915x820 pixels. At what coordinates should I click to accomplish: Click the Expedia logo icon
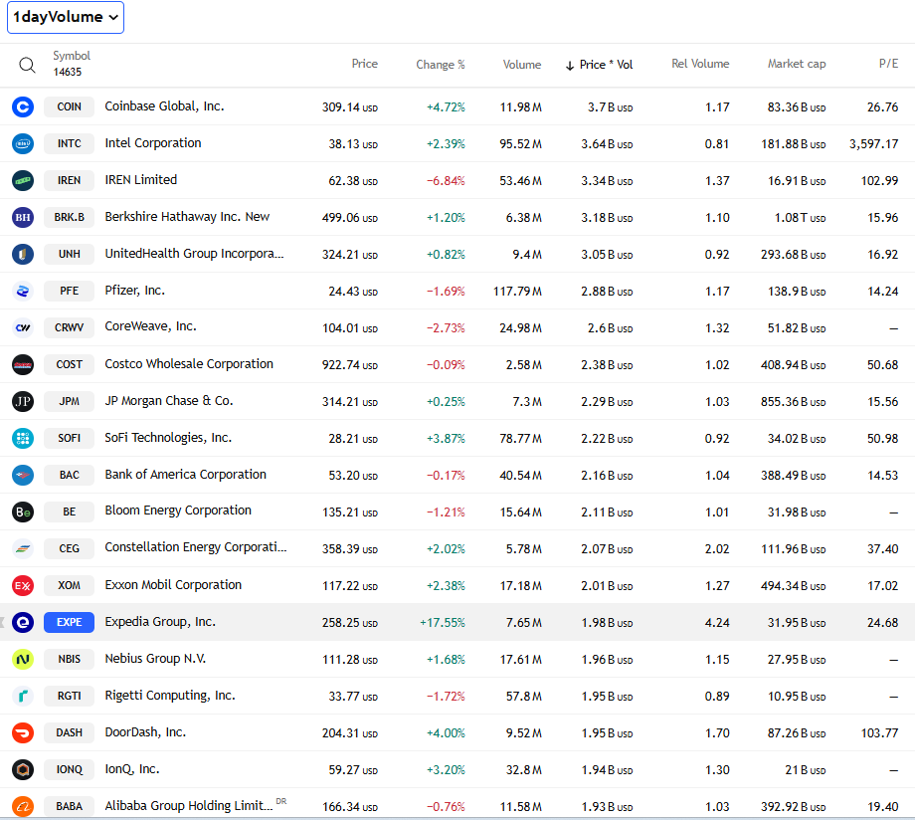pos(23,623)
